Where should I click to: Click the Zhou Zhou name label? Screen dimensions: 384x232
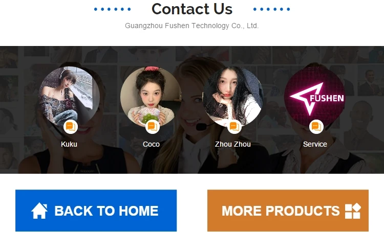coord(233,144)
